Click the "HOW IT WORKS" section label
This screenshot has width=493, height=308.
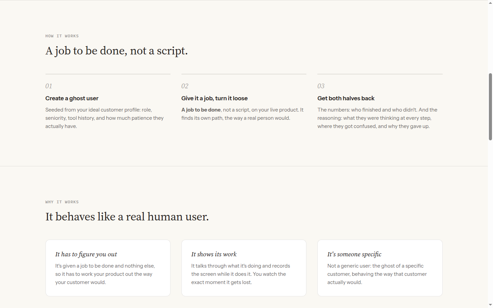62,36
